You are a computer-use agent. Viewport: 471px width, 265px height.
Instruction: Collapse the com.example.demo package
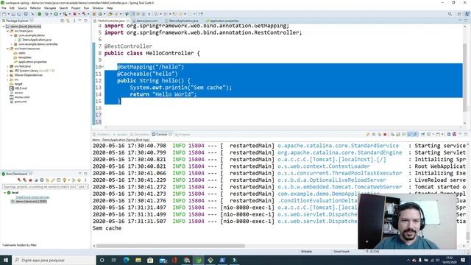(12, 35)
